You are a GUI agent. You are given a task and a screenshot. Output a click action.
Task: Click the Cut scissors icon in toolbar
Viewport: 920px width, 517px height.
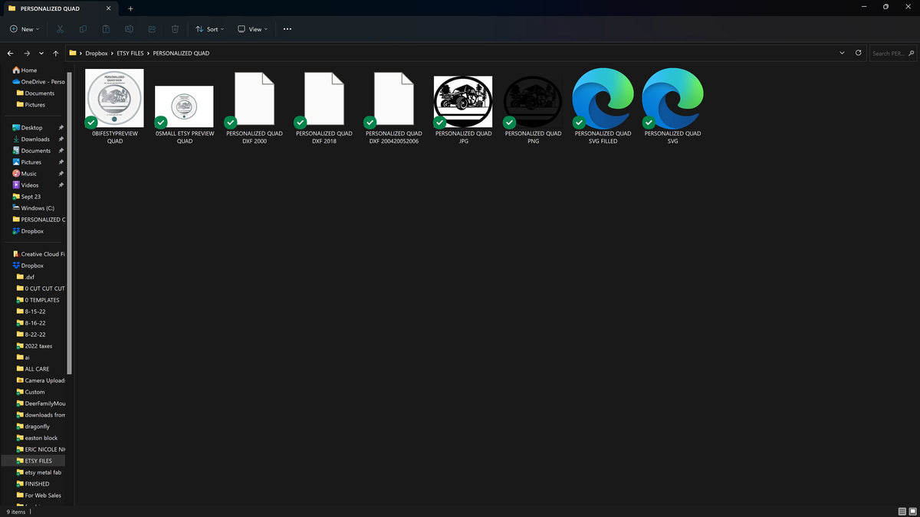[60, 29]
